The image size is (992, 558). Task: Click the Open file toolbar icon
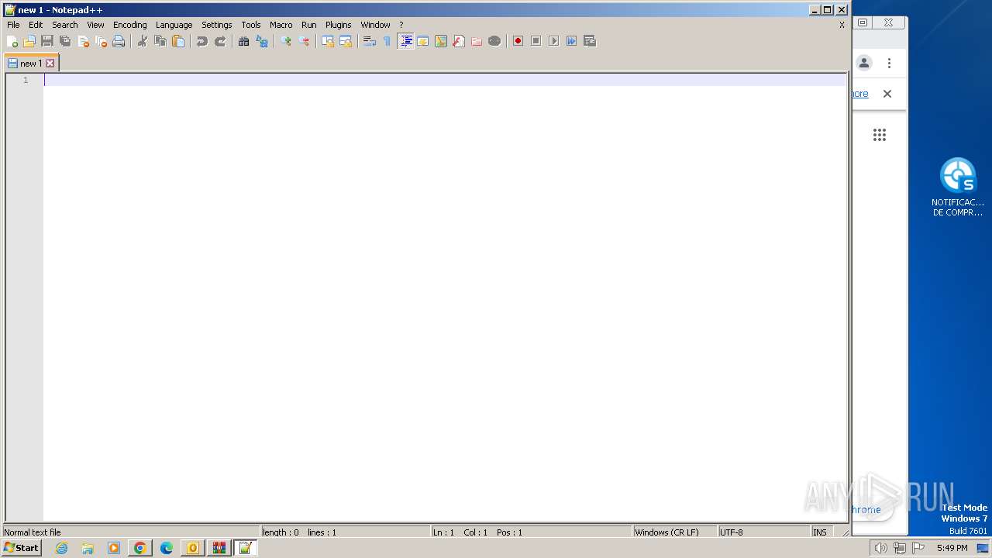[29, 41]
